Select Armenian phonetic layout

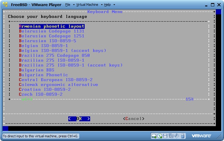pos(52,26)
